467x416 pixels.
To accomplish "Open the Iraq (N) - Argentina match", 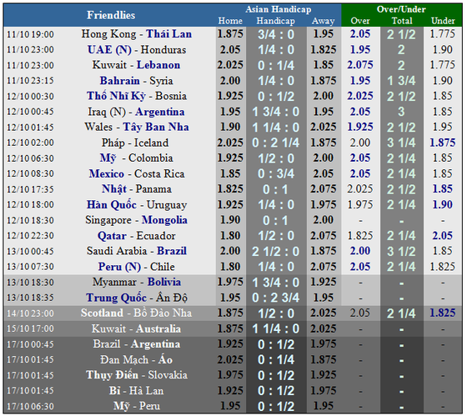I will [137, 112].
